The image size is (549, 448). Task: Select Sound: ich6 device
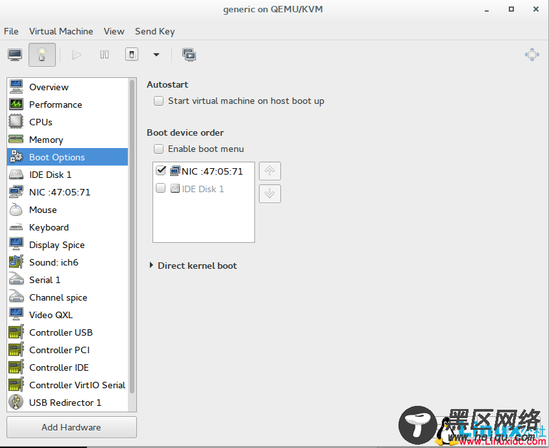(x=67, y=262)
